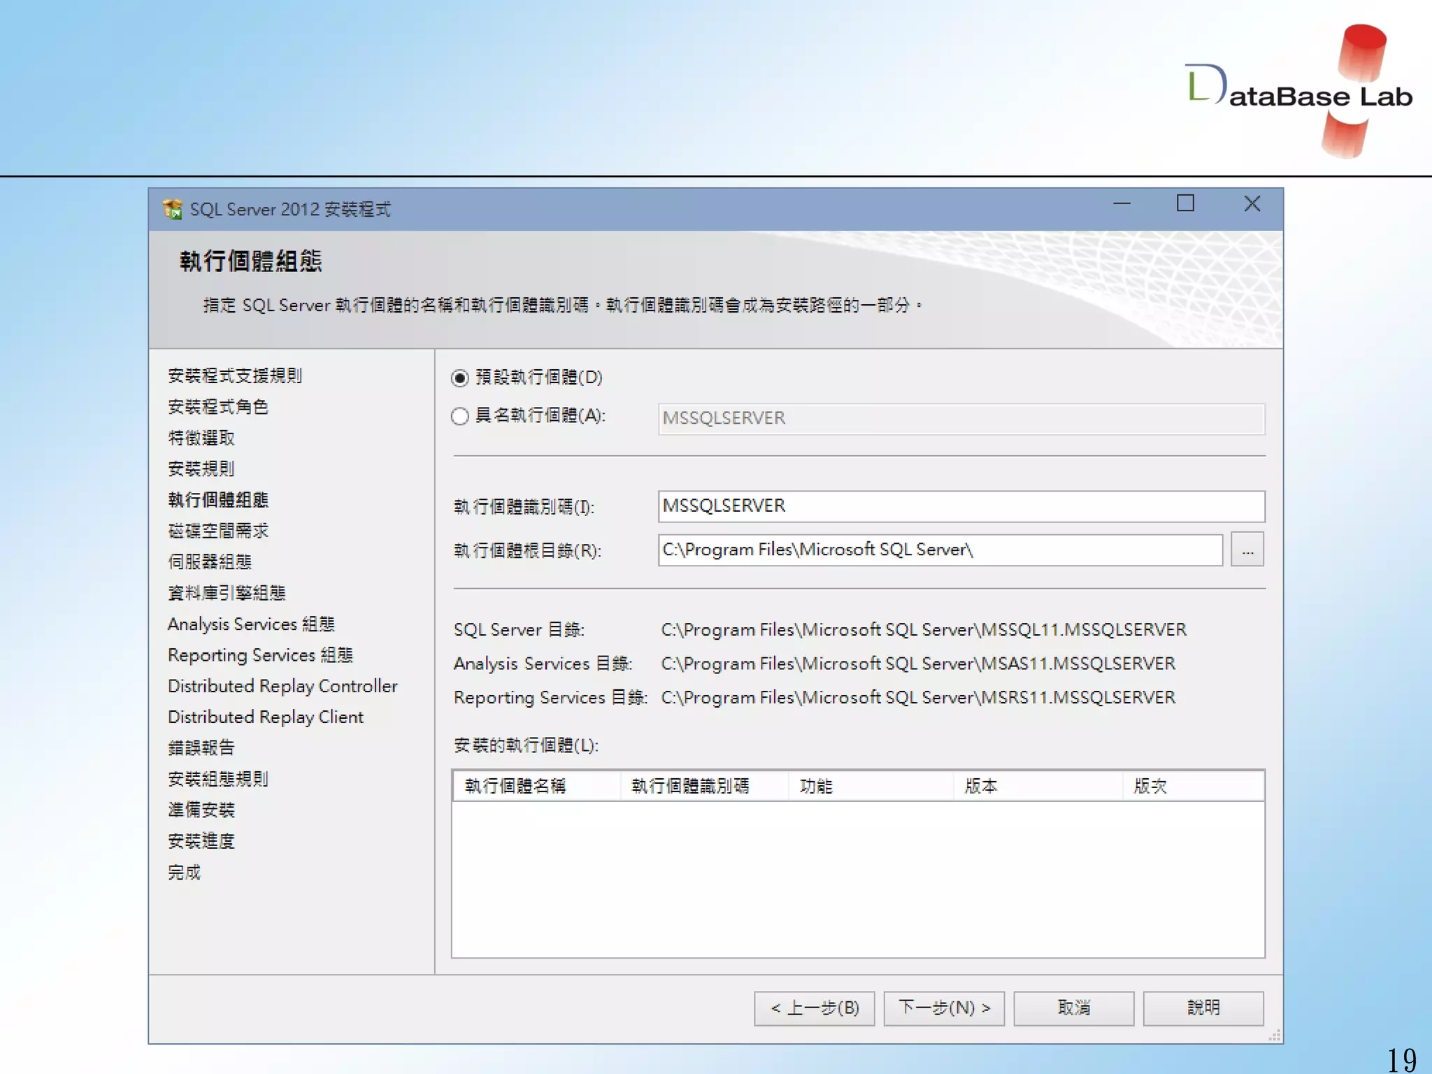The image size is (1432, 1074).
Task: Select 預設執行個體(D) radio button
Action: coord(460,378)
